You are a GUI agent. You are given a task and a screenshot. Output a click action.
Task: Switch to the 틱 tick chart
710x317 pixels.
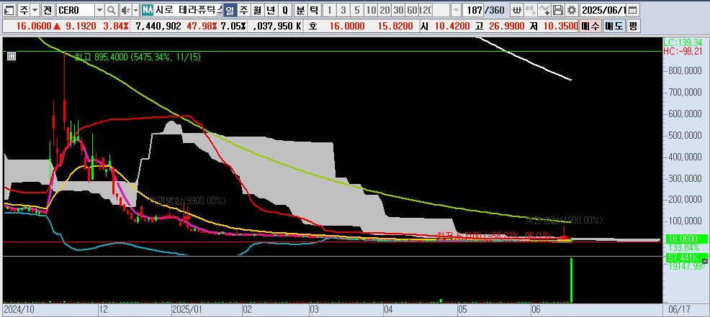pyautogui.click(x=314, y=9)
